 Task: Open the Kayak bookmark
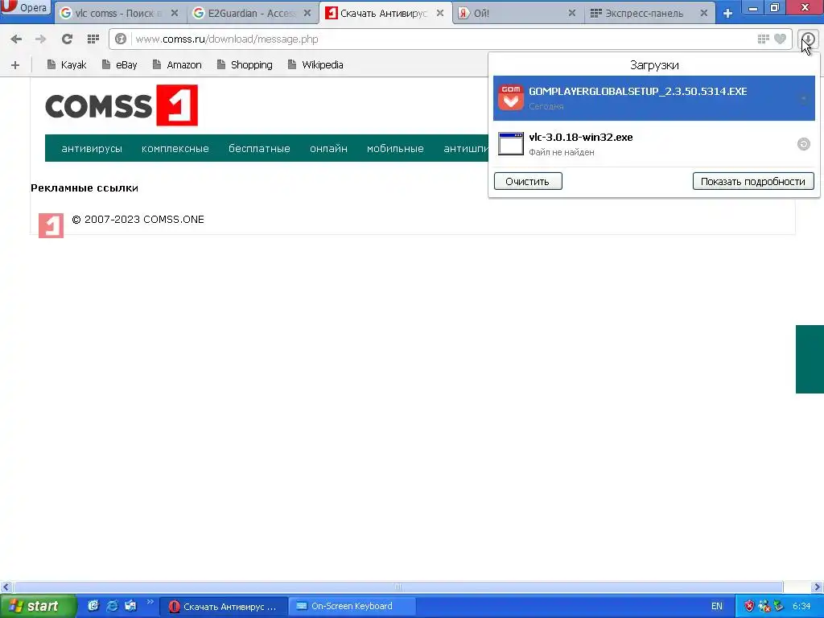coord(67,64)
